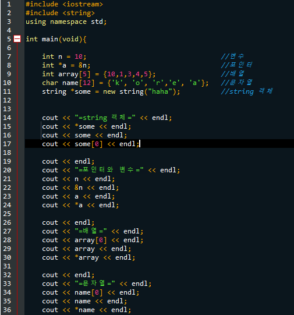
Task: Click 'cout << *a << endl;' line
Action: click(x=80, y=205)
